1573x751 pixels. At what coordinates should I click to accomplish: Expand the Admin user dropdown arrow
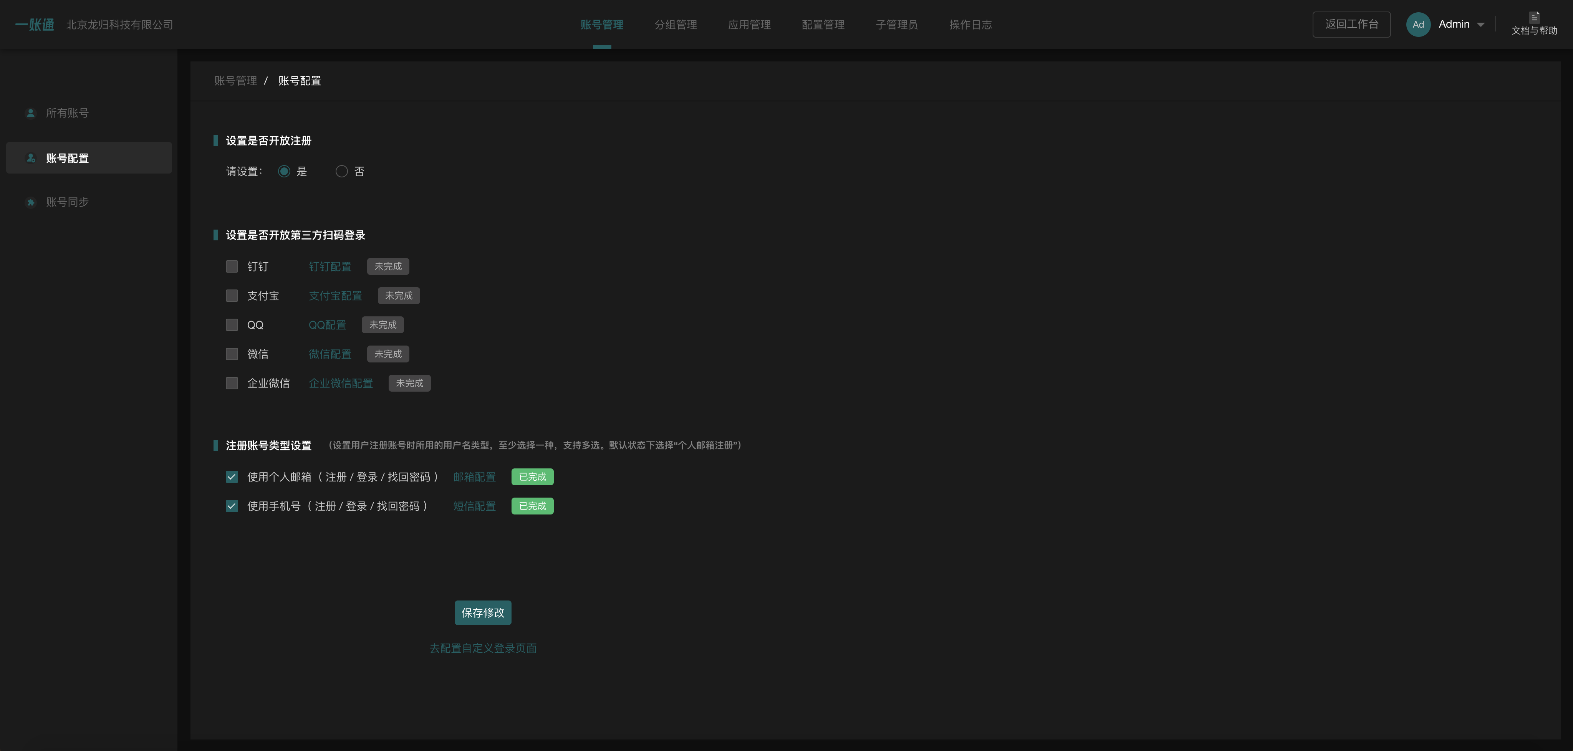(1481, 25)
